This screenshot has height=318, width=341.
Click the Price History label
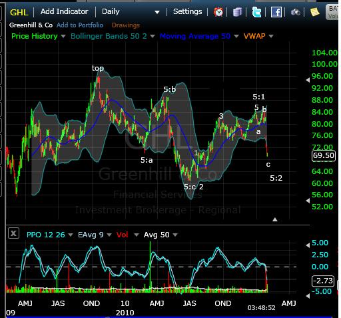35,36
